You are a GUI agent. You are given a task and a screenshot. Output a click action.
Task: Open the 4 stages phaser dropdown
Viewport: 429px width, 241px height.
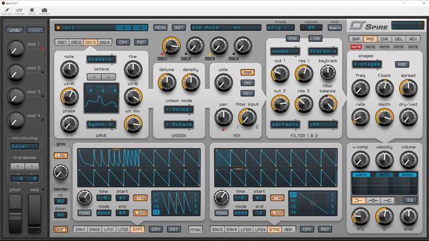click(x=367, y=64)
